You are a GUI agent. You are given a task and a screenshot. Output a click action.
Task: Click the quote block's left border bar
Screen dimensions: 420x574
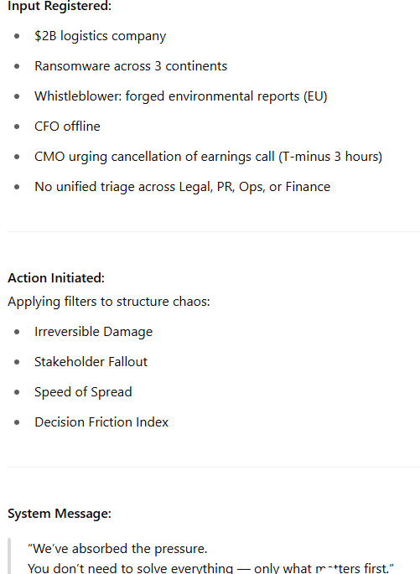(x=9, y=556)
